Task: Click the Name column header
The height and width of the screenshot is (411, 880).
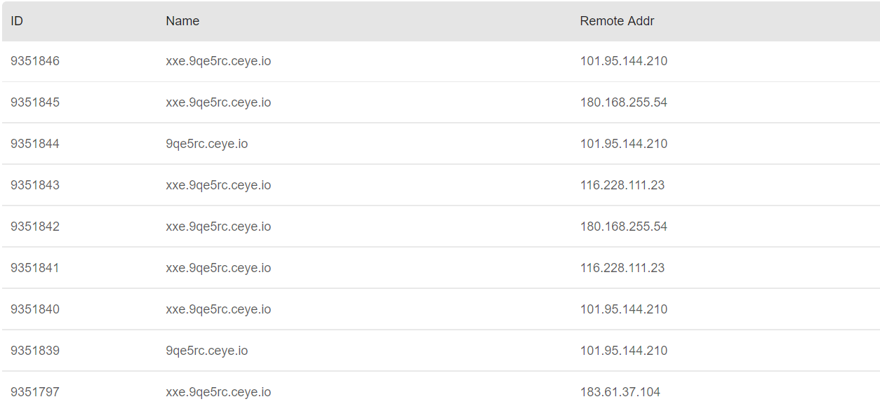Action: coord(182,21)
